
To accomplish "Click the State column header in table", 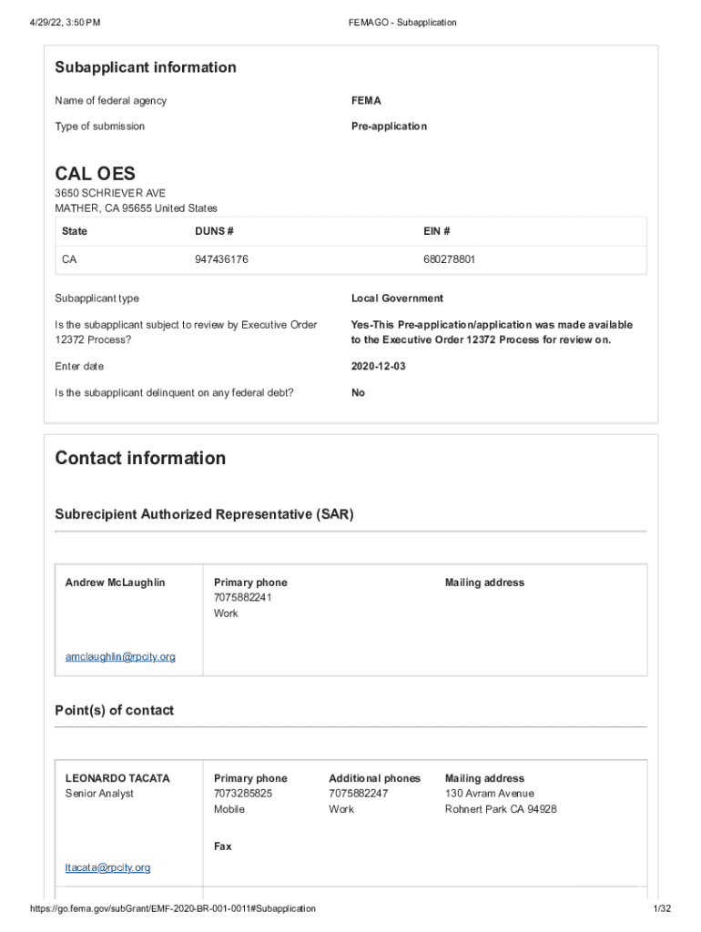I will (75, 231).
